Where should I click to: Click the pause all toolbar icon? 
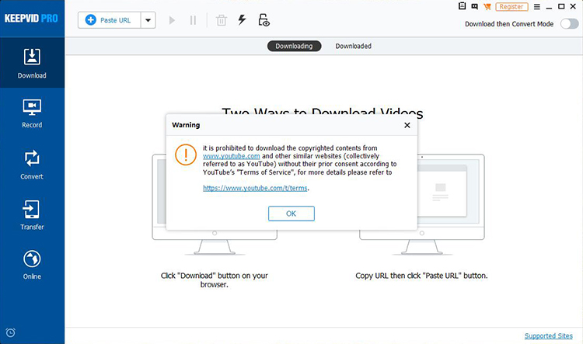pos(193,20)
